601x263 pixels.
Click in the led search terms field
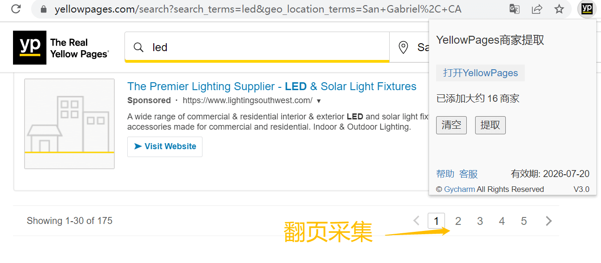[257, 47]
